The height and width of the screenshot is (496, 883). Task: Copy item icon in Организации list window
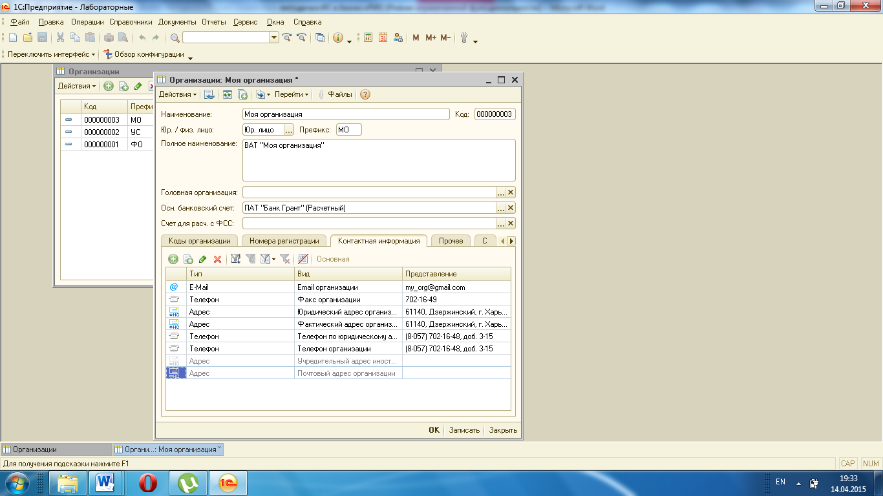(123, 86)
